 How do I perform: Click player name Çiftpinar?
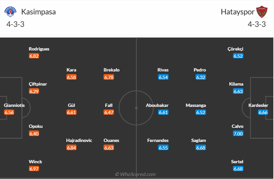(x=38, y=84)
